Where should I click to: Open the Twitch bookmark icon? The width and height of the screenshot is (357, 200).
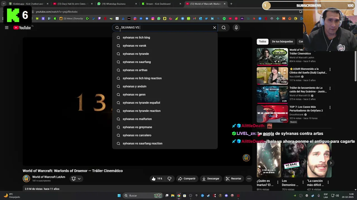(99, 19)
